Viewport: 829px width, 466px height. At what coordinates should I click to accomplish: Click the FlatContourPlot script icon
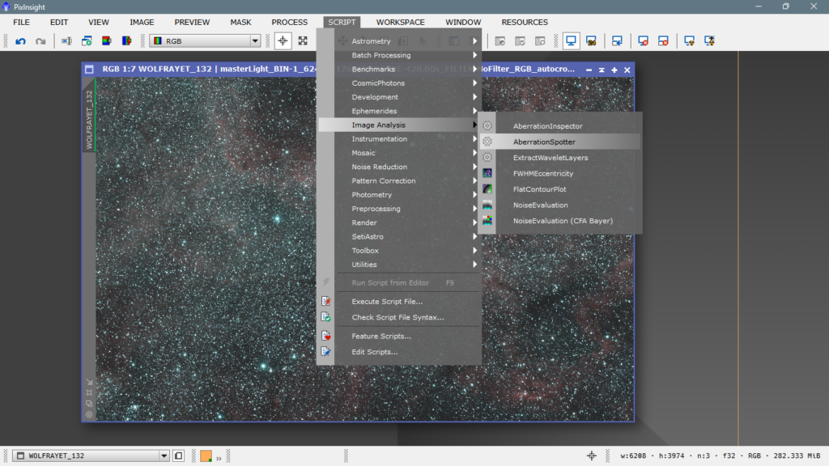click(x=487, y=189)
